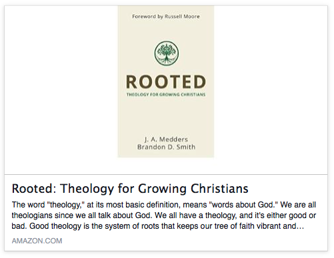Click the large ROOTED title on cover
Viewport: 334px width, 258px height.
pos(166,82)
